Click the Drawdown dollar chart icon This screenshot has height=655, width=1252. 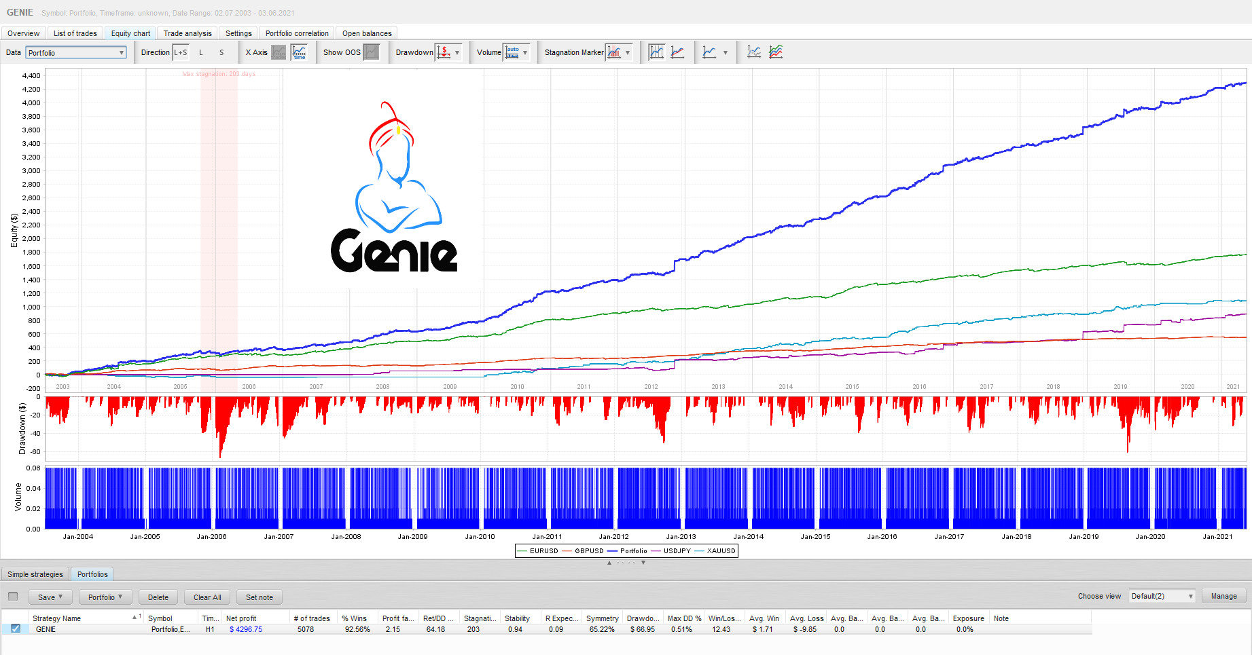(x=444, y=52)
